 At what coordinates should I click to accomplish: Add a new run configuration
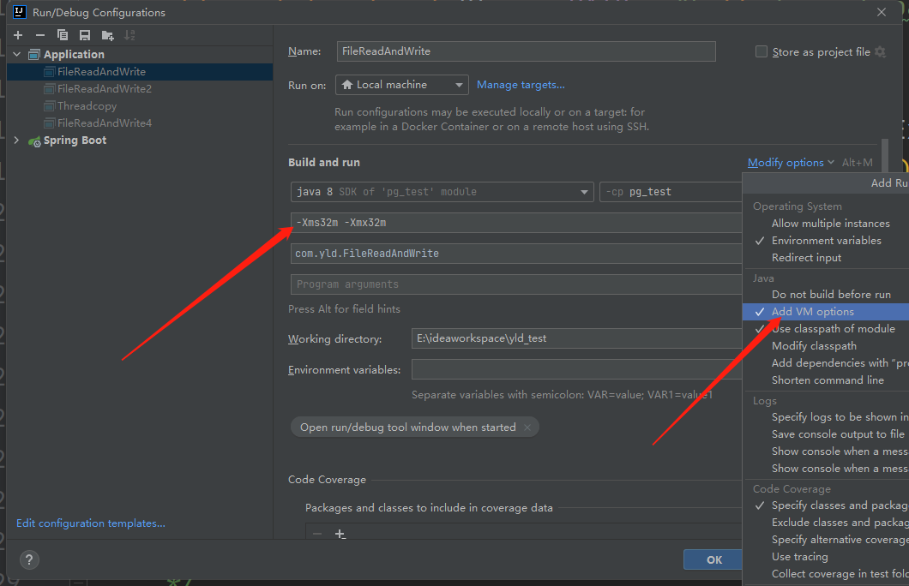pos(18,35)
